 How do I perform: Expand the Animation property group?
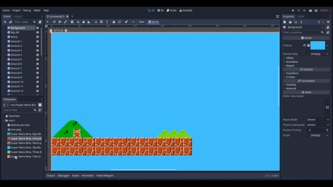[x=292, y=62]
